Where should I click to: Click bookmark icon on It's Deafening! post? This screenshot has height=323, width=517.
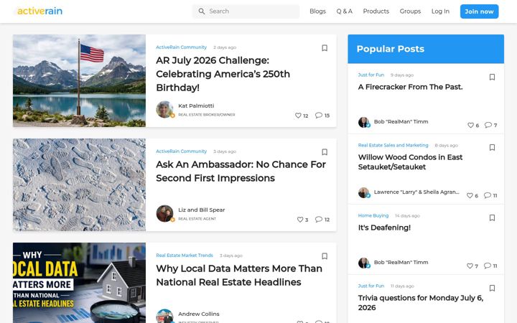[492, 218]
